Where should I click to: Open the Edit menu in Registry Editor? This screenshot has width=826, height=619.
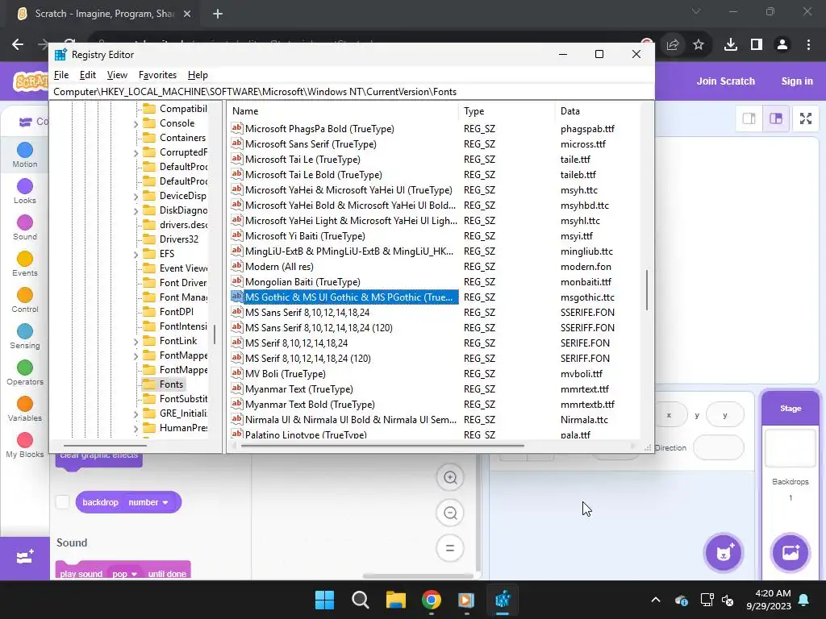(x=87, y=75)
